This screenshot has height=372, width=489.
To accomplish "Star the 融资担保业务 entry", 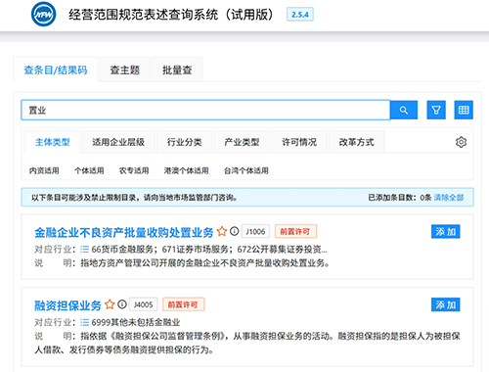I will point(110,304).
